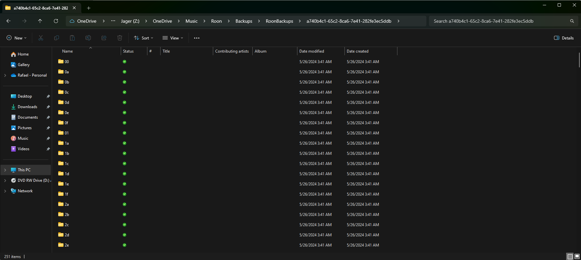
Task: Open the Sort dropdown menu
Action: 143,38
